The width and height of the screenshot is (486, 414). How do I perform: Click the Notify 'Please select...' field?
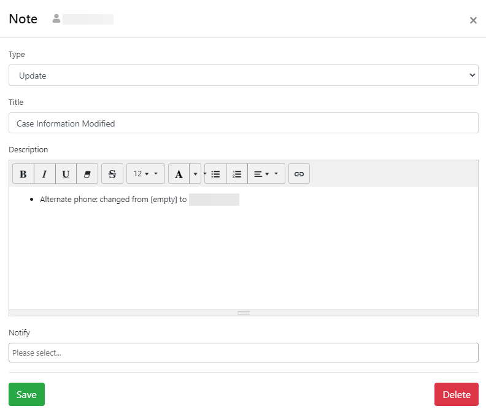pos(243,353)
